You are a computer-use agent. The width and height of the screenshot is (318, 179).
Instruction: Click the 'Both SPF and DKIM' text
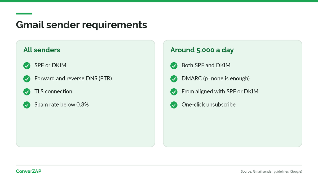click(206, 65)
